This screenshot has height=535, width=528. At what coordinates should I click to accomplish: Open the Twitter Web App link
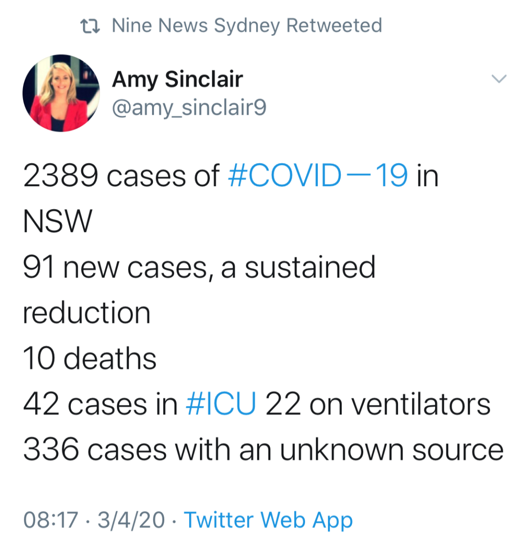pyautogui.click(x=268, y=520)
